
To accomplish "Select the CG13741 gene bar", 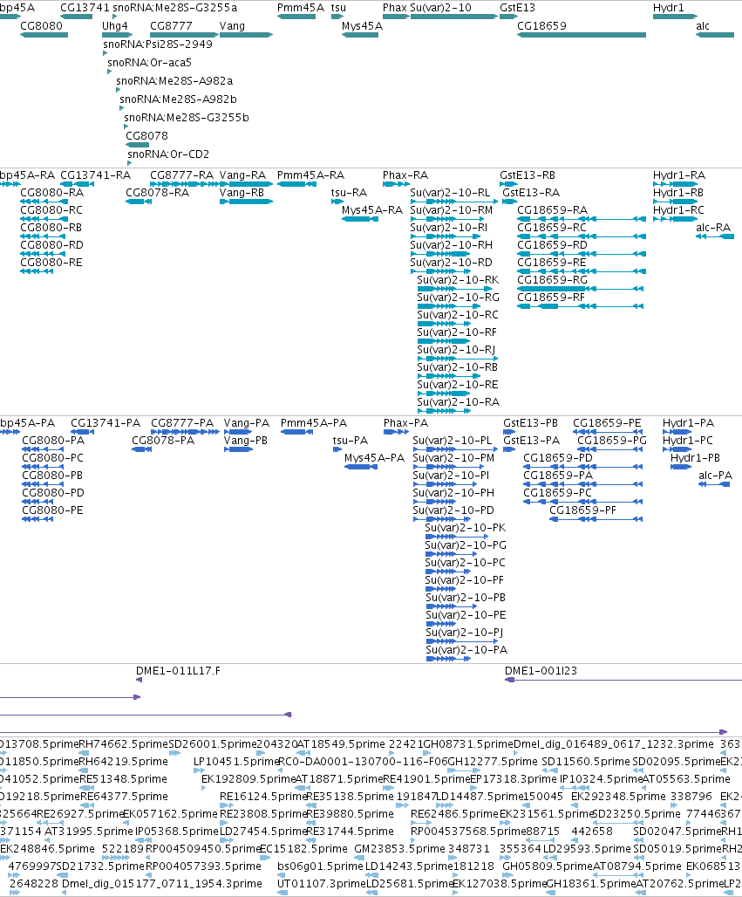I will 77,17.
